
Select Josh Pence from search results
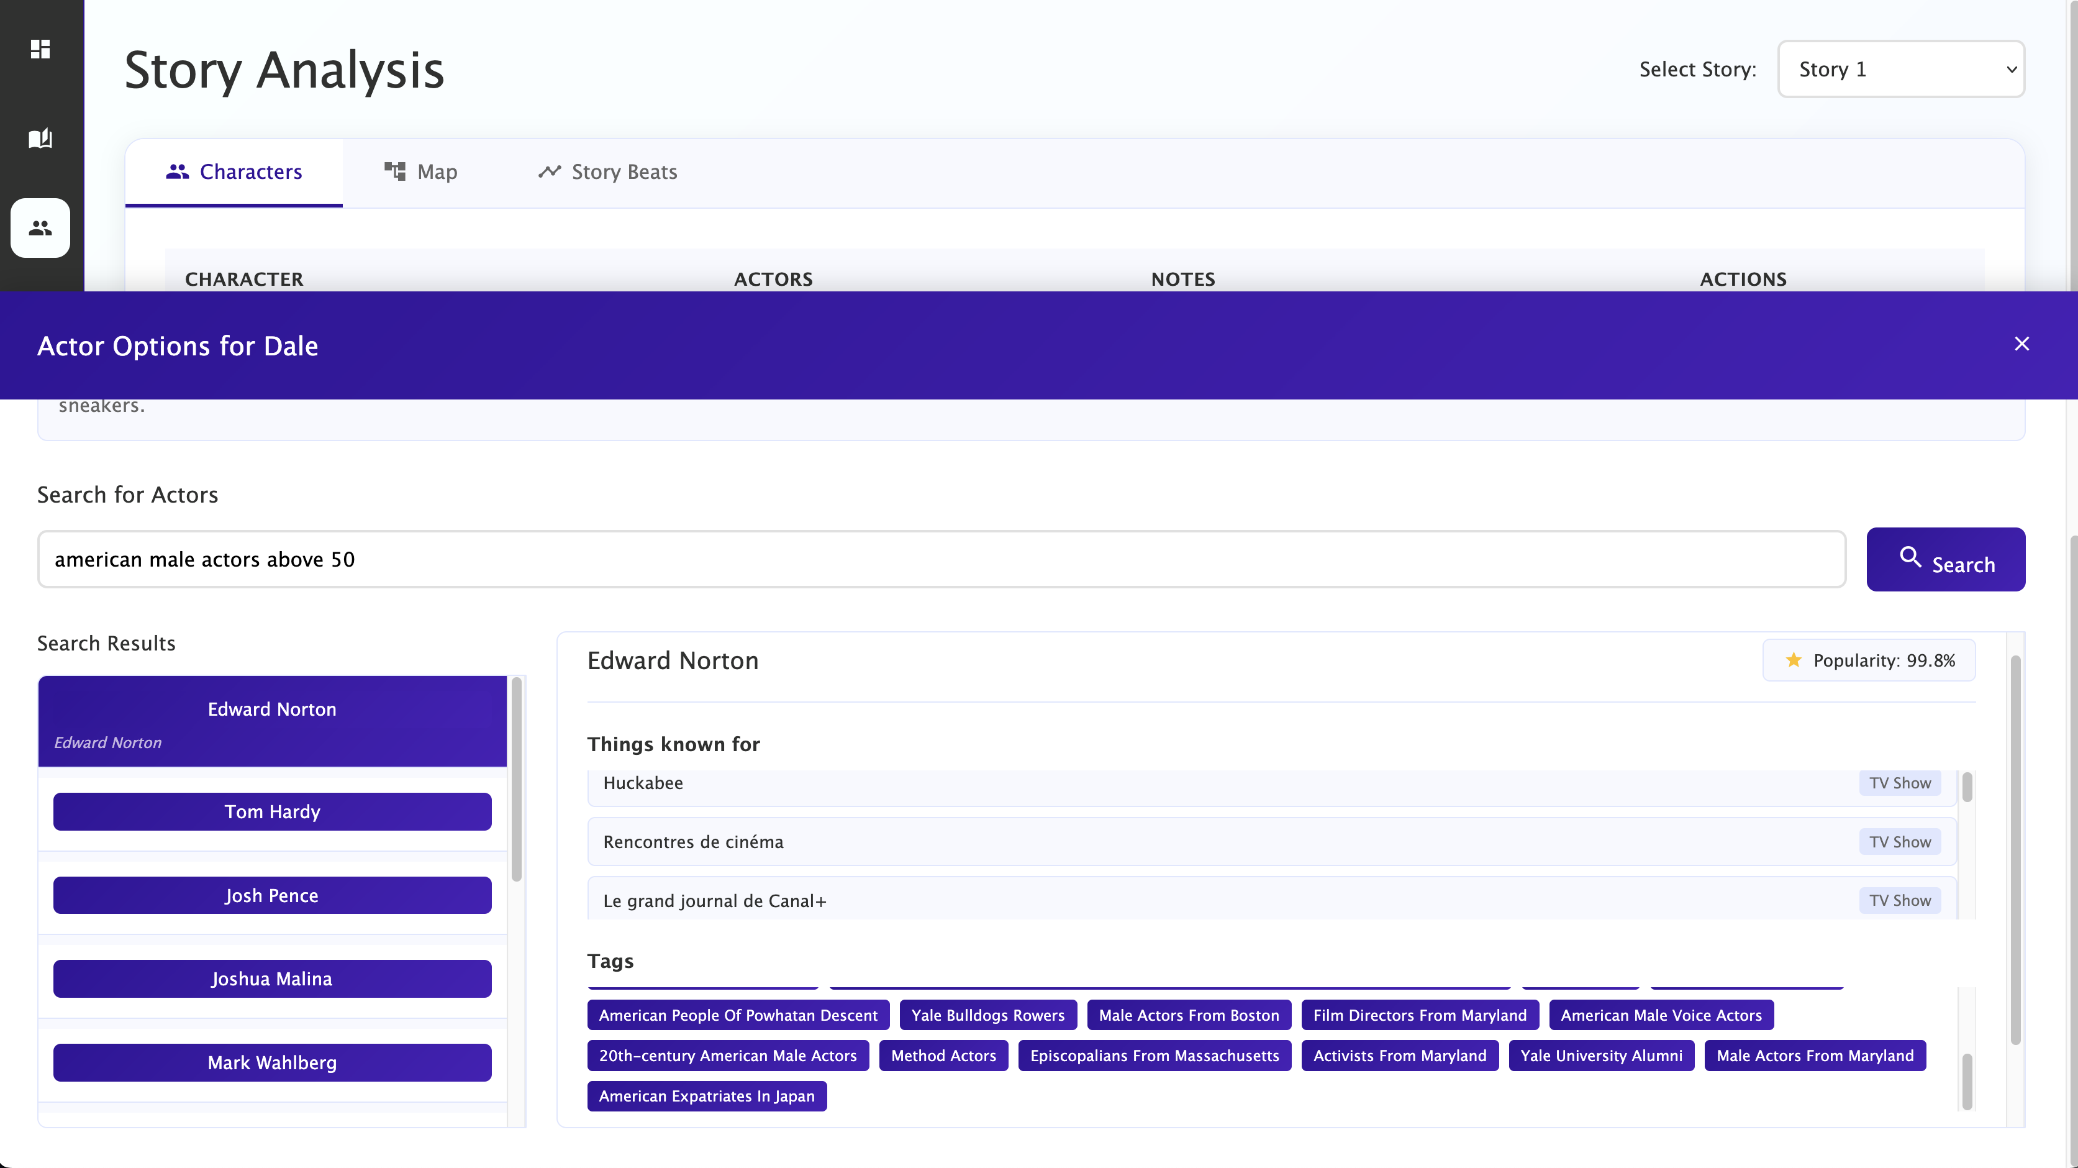[272, 895]
